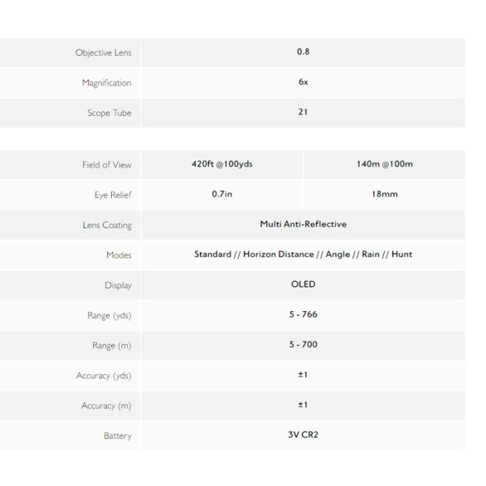Click the Magnification row label
The image size is (486, 486).
107,83
